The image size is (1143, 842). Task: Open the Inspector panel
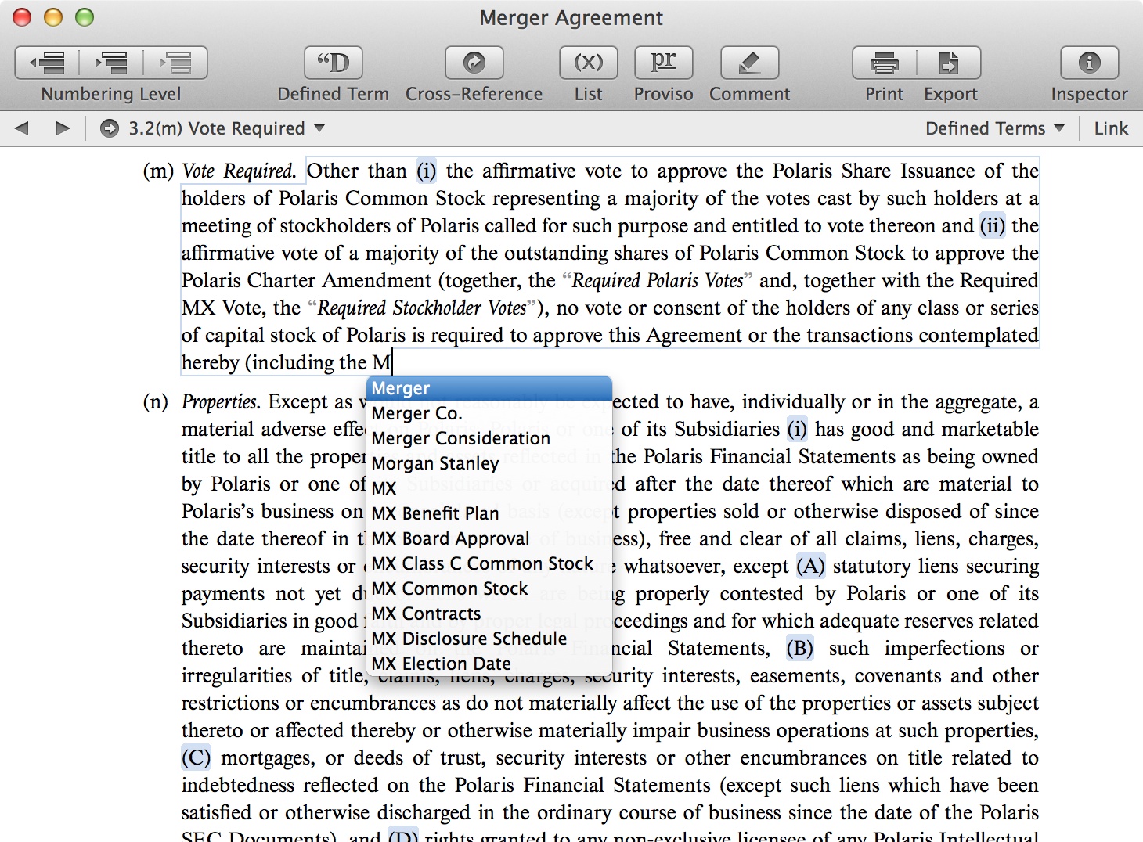point(1089,63)
